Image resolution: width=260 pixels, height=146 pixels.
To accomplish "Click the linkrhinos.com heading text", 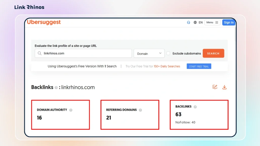I will [x=78, y=87].
